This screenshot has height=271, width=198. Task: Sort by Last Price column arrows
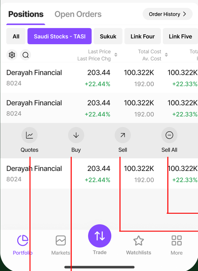(x=116, y=55)
